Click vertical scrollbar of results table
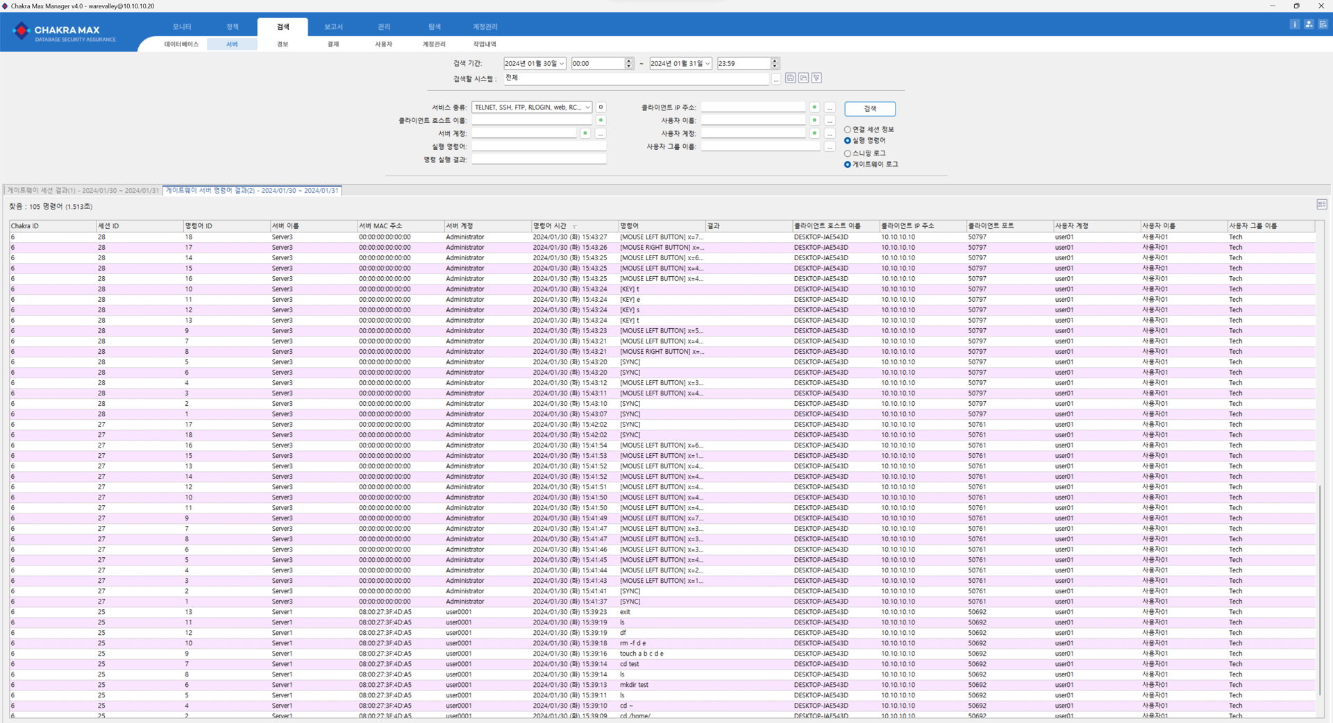This screenshot has width=1333, height=723. tap(1320, 590)
